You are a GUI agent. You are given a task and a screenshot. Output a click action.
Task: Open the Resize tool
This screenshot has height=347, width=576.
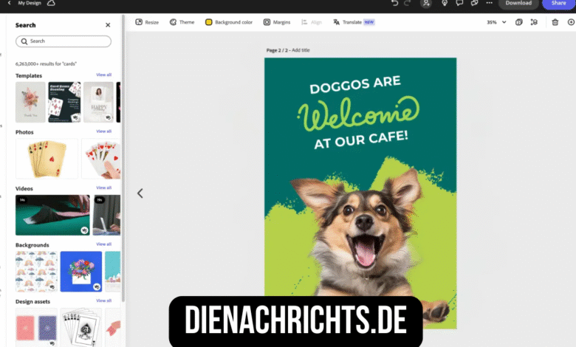click(x=147, y=22)
